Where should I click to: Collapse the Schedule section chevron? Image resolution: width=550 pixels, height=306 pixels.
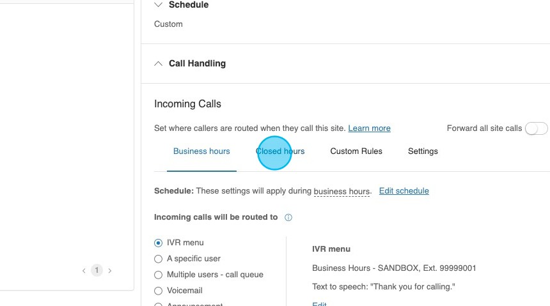159,5
